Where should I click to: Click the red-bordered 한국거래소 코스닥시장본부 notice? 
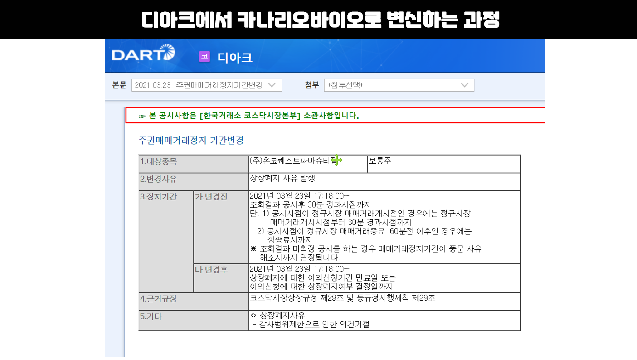[x=272, y=116]
